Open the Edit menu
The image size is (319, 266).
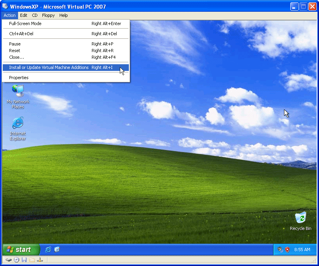[x=24, y=15]
